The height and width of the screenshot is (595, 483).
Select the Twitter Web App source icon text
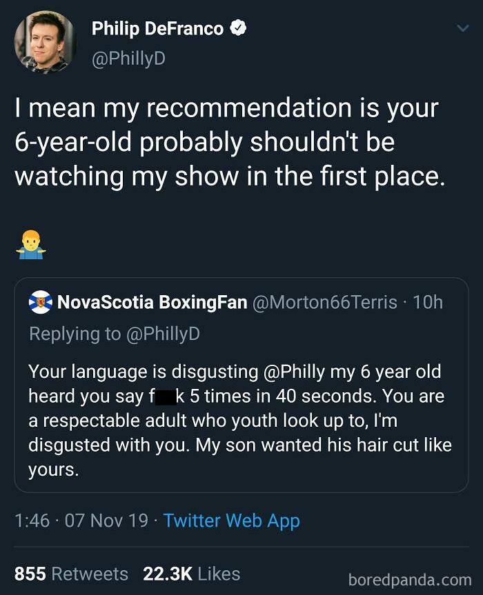point(230,521)
